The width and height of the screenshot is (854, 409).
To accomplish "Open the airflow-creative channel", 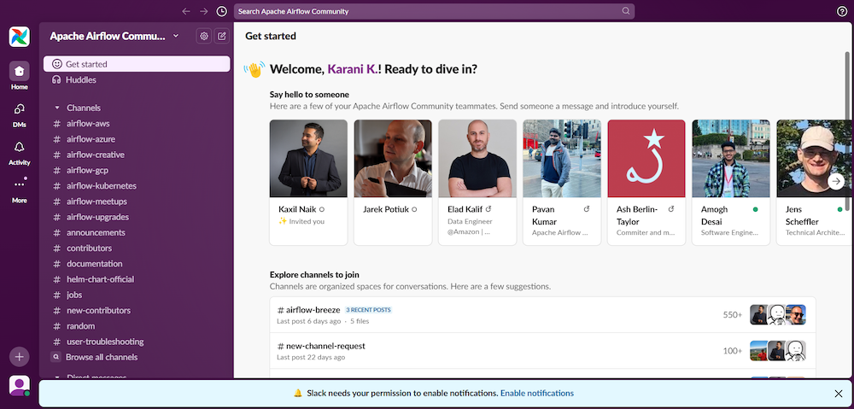I will click(137, 155).
